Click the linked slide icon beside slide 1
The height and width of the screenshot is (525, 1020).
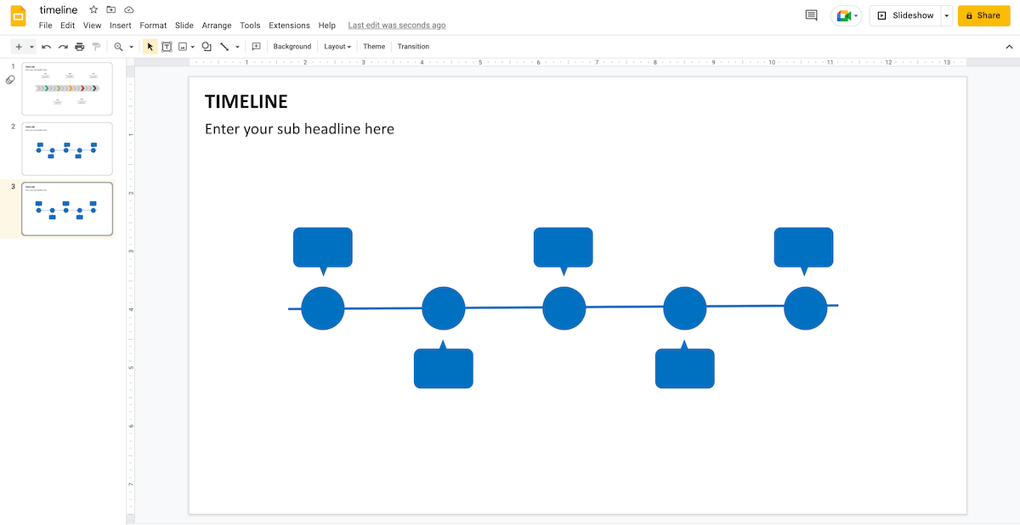click(10, 80)
